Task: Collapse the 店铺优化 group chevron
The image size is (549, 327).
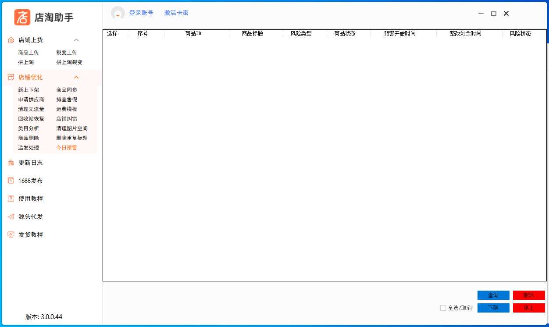Action: [x=76, y=77]
